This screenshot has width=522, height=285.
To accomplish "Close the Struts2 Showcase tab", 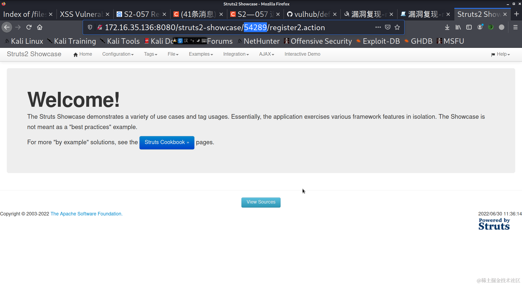I will [x=505, y=14].
